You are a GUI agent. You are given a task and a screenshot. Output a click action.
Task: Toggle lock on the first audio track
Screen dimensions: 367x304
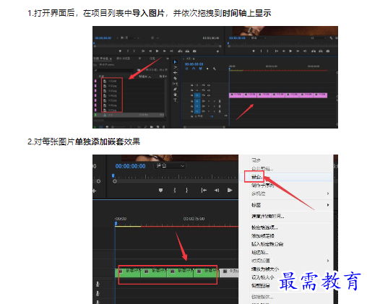tap(192, 101)
